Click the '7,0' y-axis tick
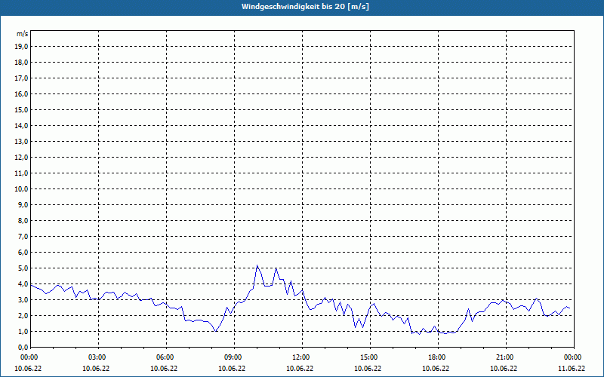The height and width of the screenshot is (377, 604). tap(23, 236)
